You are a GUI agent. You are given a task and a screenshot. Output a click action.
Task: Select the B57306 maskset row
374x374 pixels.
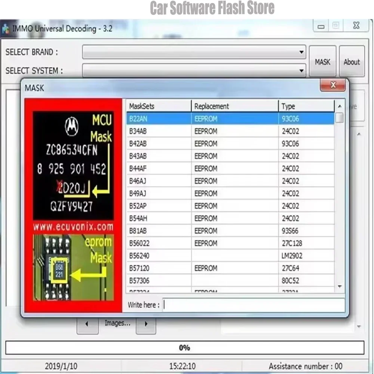click(x=230, y=280)
